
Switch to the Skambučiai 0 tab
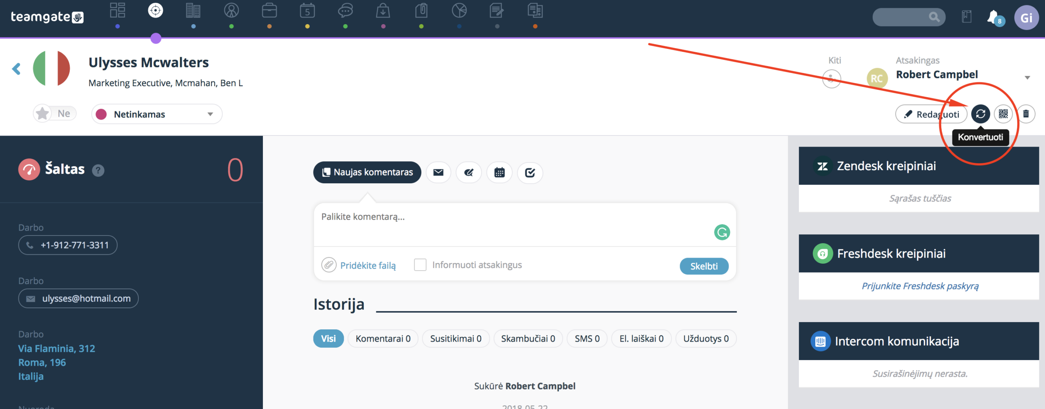click(x=528, y=339)
